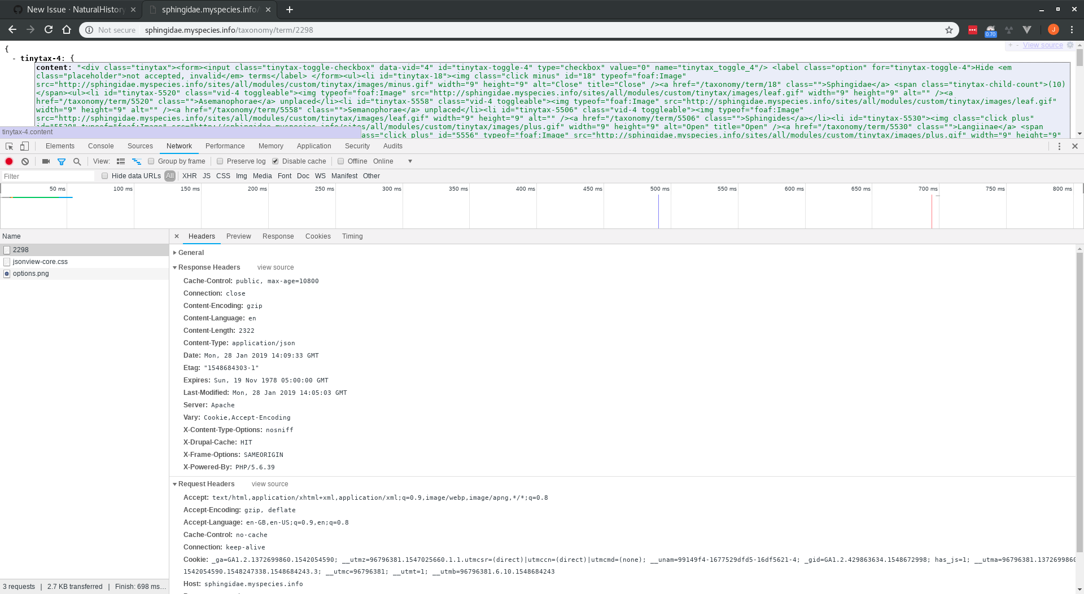Open network search with the magnifier icon
The width and height of the screenshot is (1084, 594).
77,162
